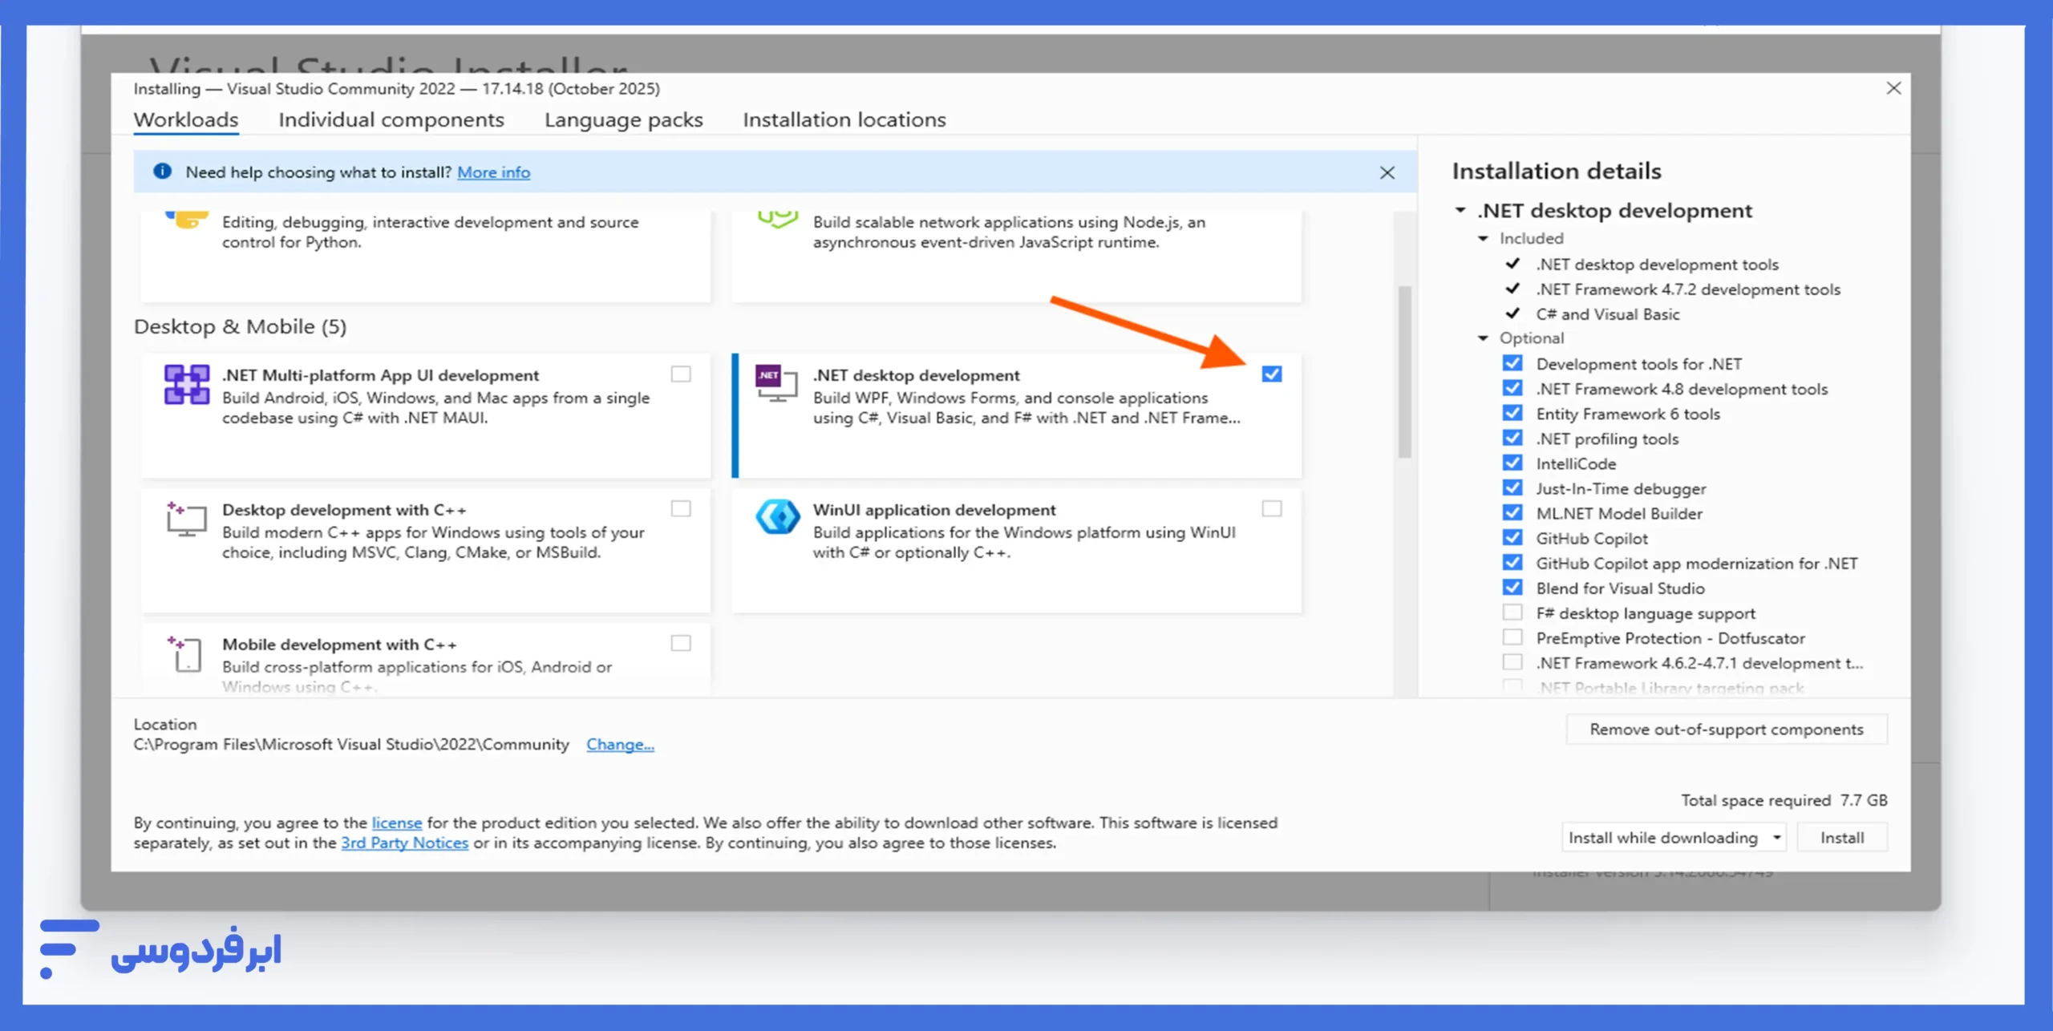Click the Mobile development with C++ icon

tap(186, 653)
